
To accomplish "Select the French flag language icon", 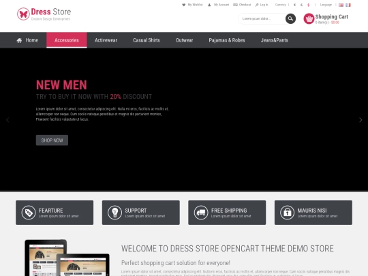I will point(348,5).
